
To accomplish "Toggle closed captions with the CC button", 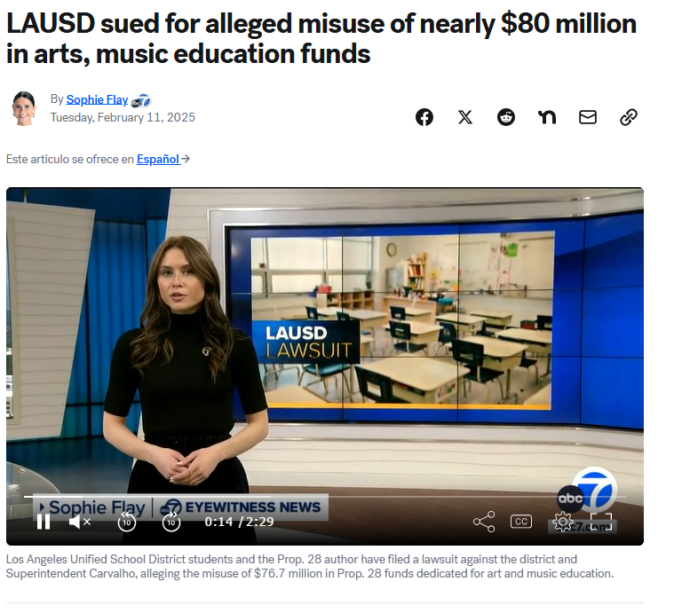I will pyautogui.click(x=521, y=522).
